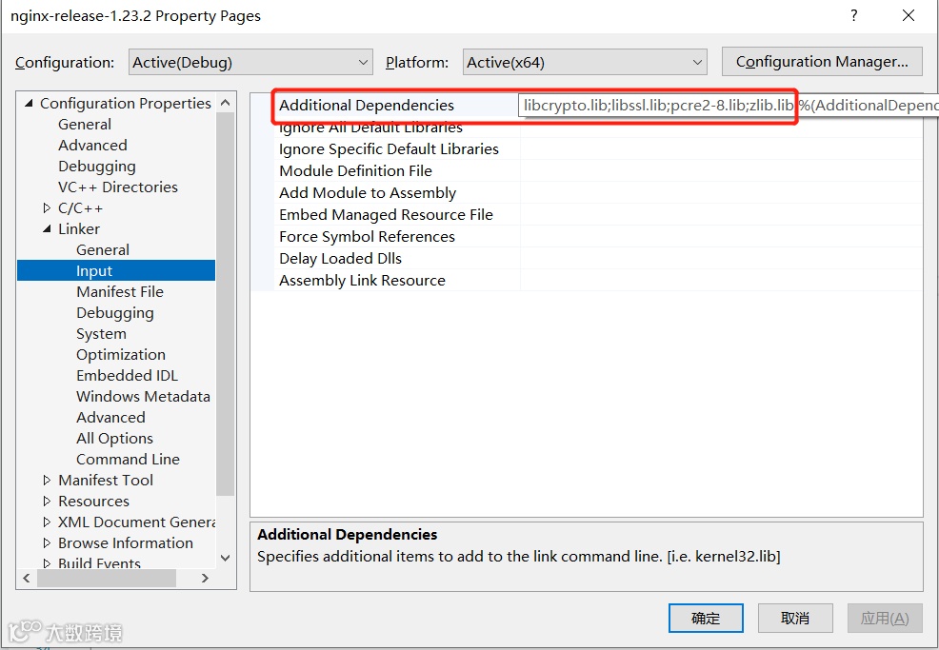Click the tree horizontal scroll left arrow
This screenshot has width=939, height=650.
[27, 579]
